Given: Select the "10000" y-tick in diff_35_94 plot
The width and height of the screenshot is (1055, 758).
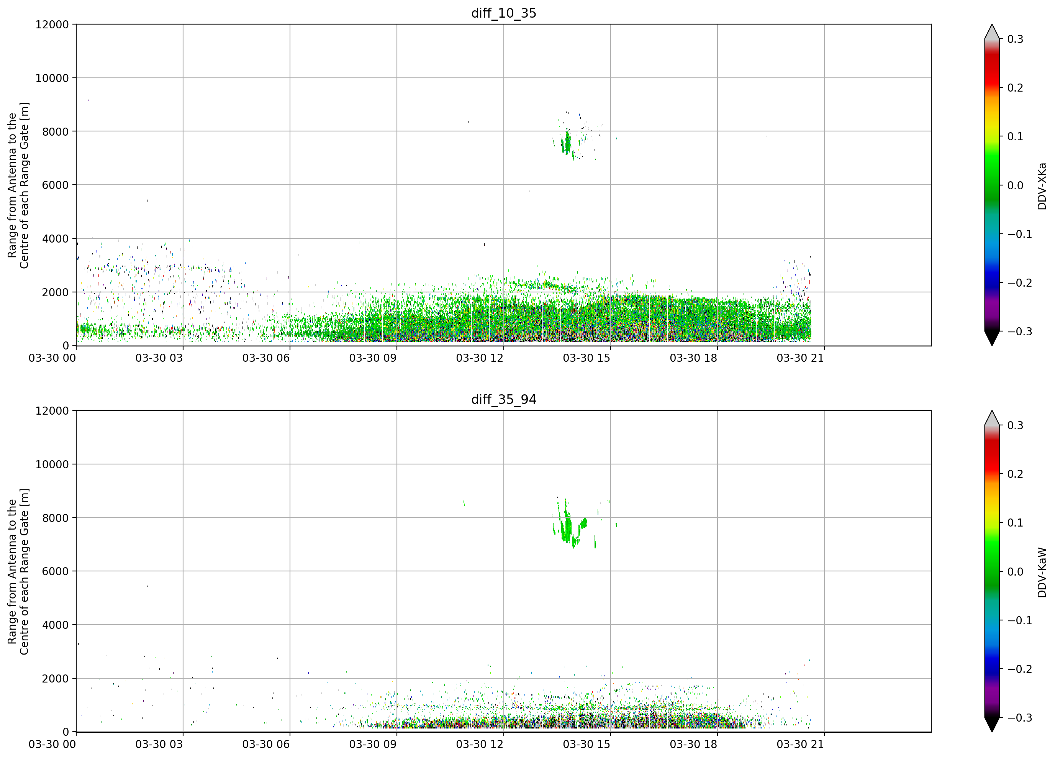Looking at the screenshot, I should pyautogui.click(x=52, y=464).
